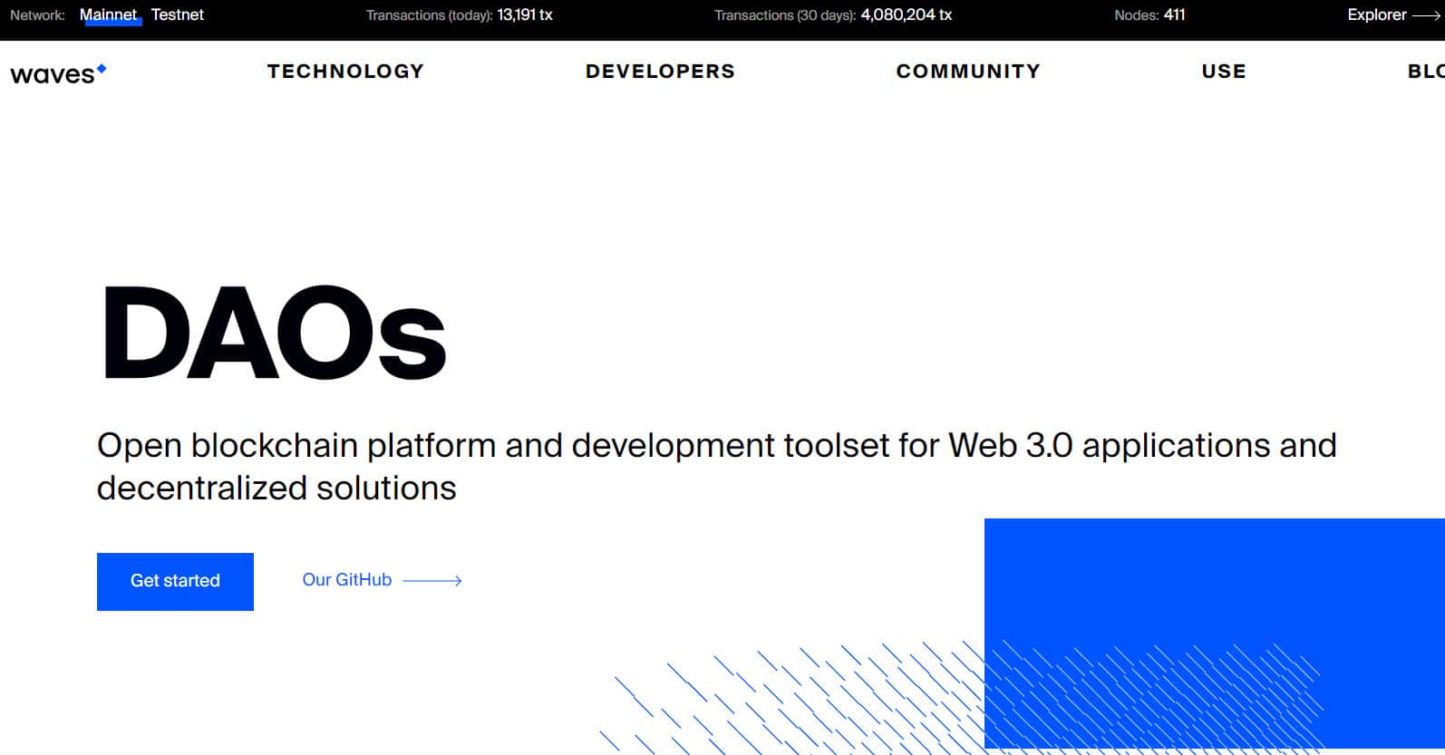Click the 30-day transactions figure 4,080,204 tx
Image resolution: width=1445 pixels, height=755 pixels.
point(906,15)
